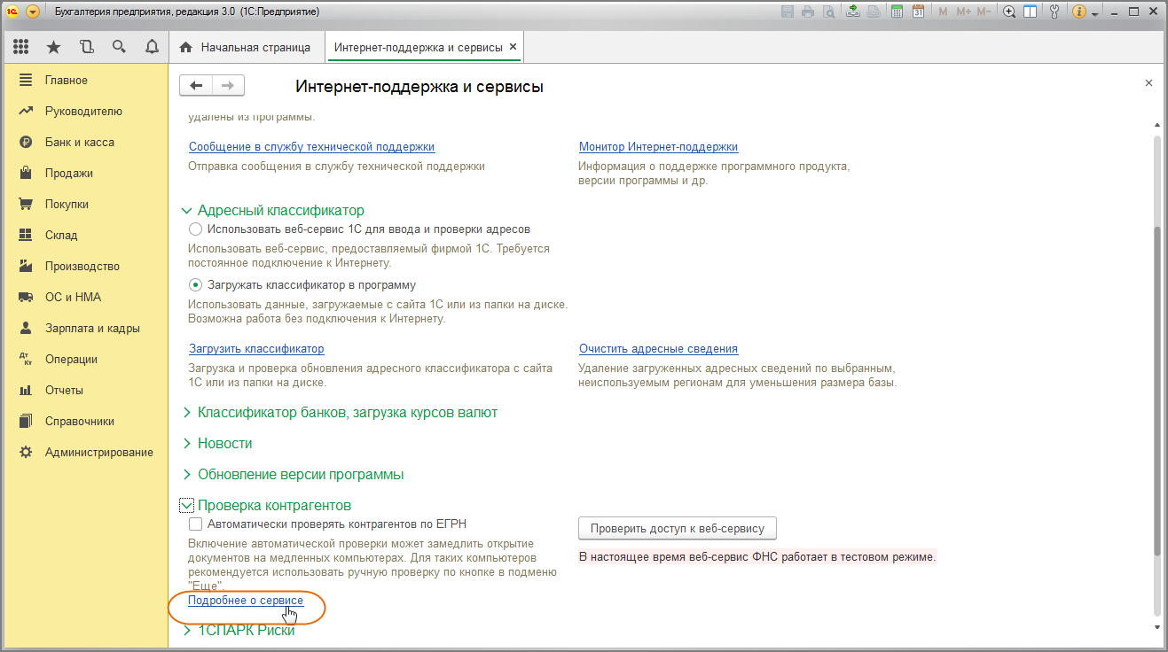This screenshot has width=1168, height=652.
Task: Open the ОС и НМА section
Action: [x=73, y=297]
